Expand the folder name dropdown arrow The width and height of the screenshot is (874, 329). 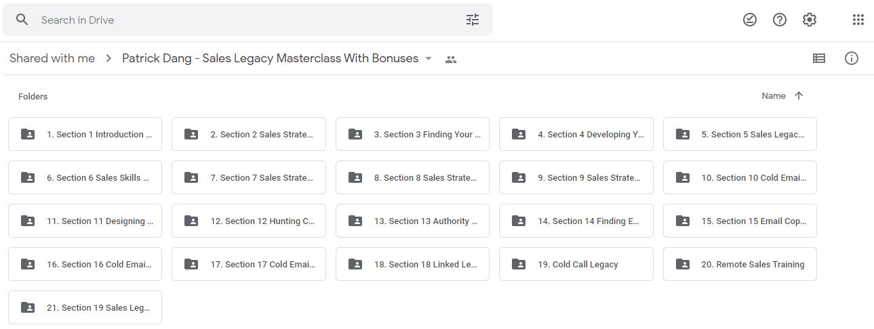click(429, 59)
